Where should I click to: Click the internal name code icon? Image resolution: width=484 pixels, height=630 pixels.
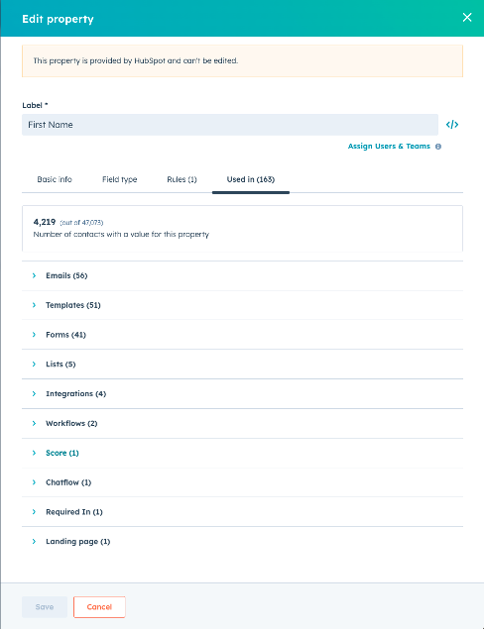[x=452, y=125]
